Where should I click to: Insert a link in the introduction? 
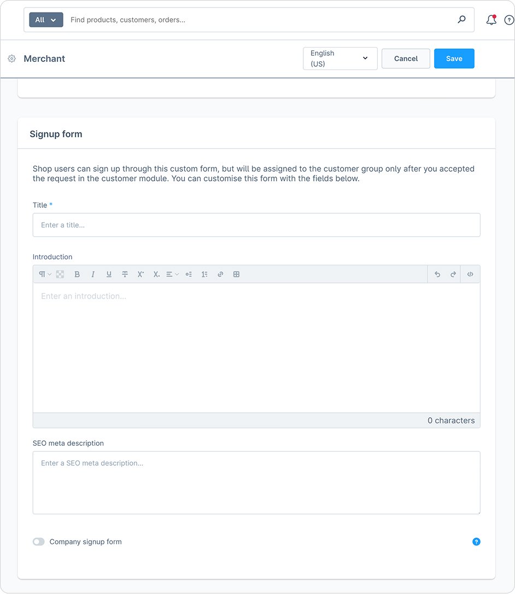click(x=220, y=275)
